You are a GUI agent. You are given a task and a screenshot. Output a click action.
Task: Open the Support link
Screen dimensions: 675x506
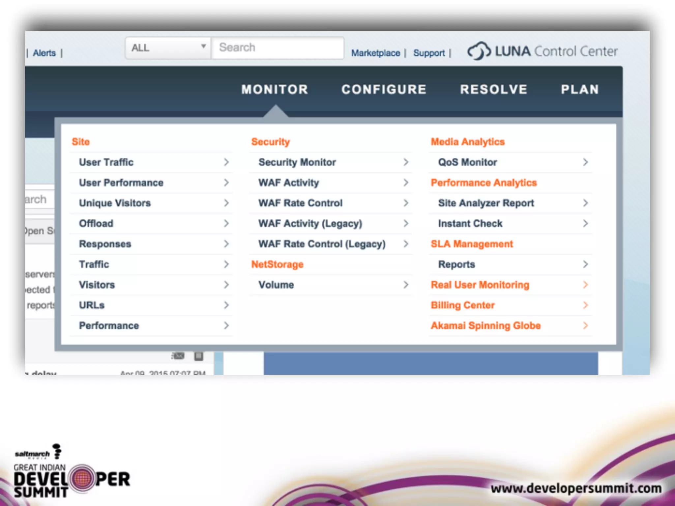tap(429, 53)
